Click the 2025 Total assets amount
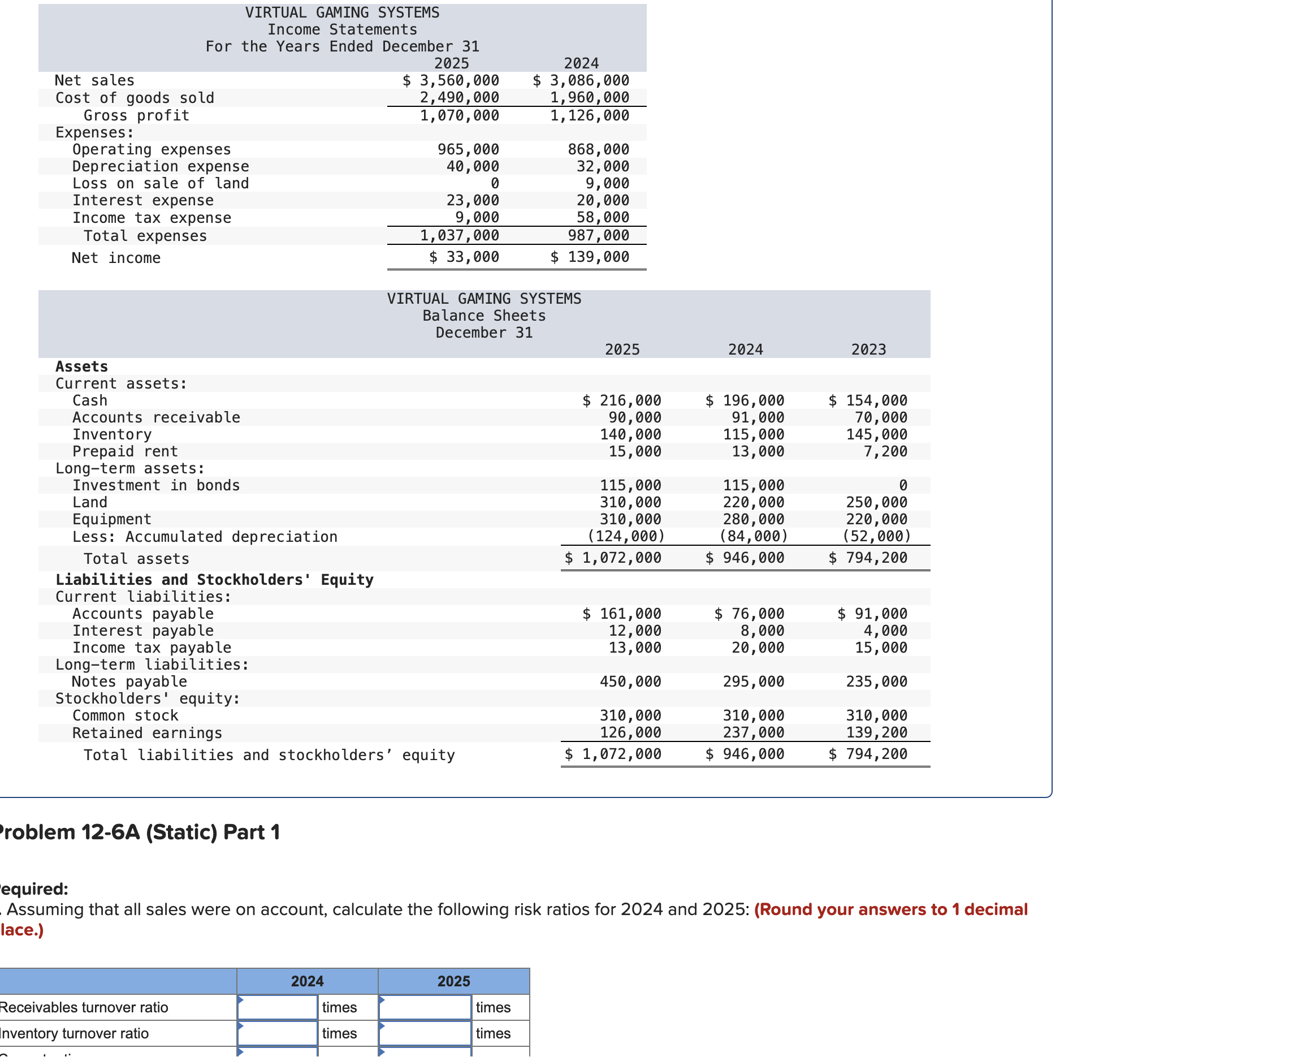The image size is (1315, 1061). coord(615,559)
